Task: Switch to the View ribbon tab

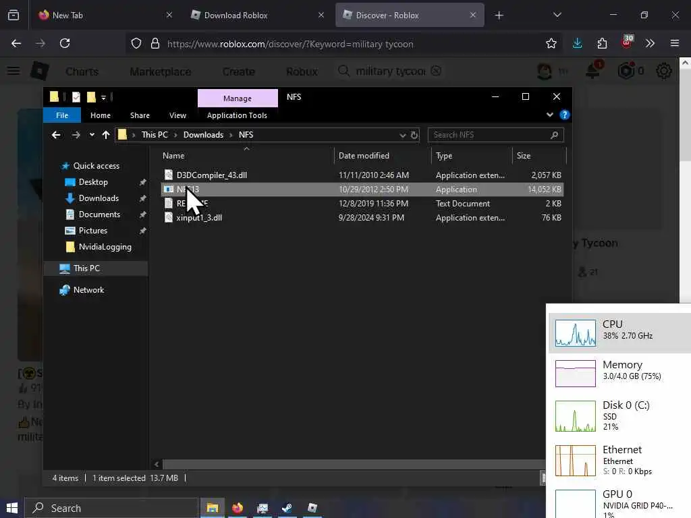Action: [x=177, y=115]
